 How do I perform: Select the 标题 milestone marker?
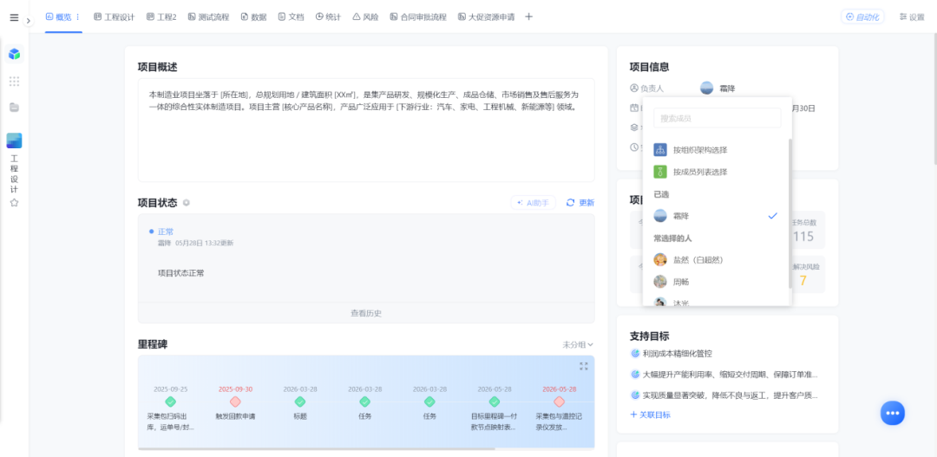300,402
